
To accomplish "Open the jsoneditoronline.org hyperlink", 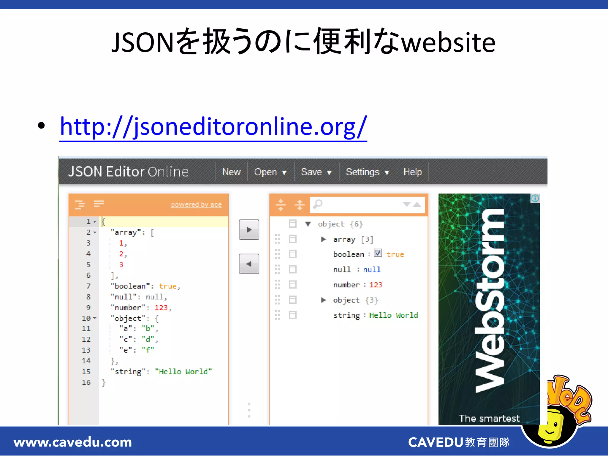I will 213,127.
